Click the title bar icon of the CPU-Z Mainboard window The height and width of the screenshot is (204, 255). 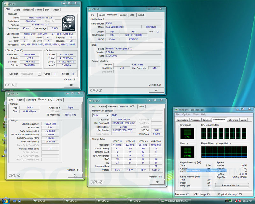pos(90,9)
